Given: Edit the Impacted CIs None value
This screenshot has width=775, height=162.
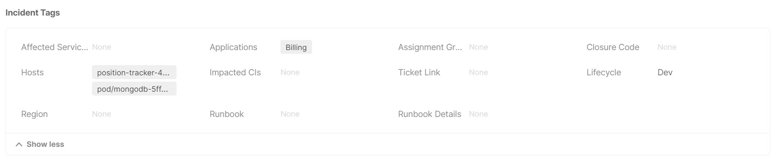Looking at the screenshot, I should [x=290, y=72].
